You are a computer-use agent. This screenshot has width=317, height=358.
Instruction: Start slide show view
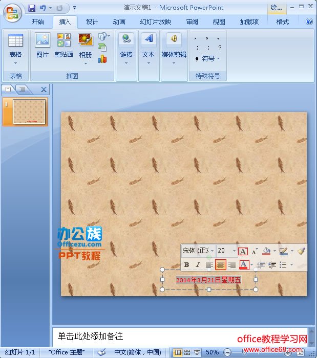click(x=196, y=352)
